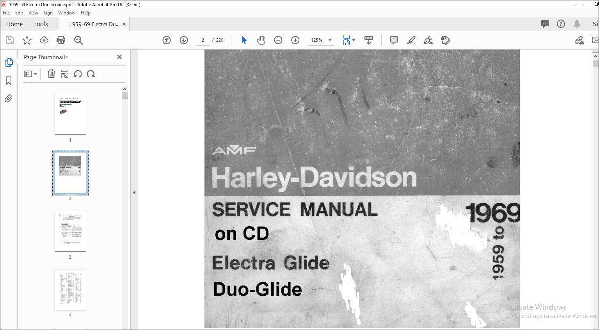
Task: Open the Bookmarks sidebar panel
Action: [x=9, y=81]
